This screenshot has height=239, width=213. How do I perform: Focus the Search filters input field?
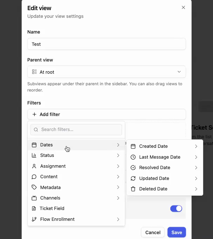click(80, 130)
